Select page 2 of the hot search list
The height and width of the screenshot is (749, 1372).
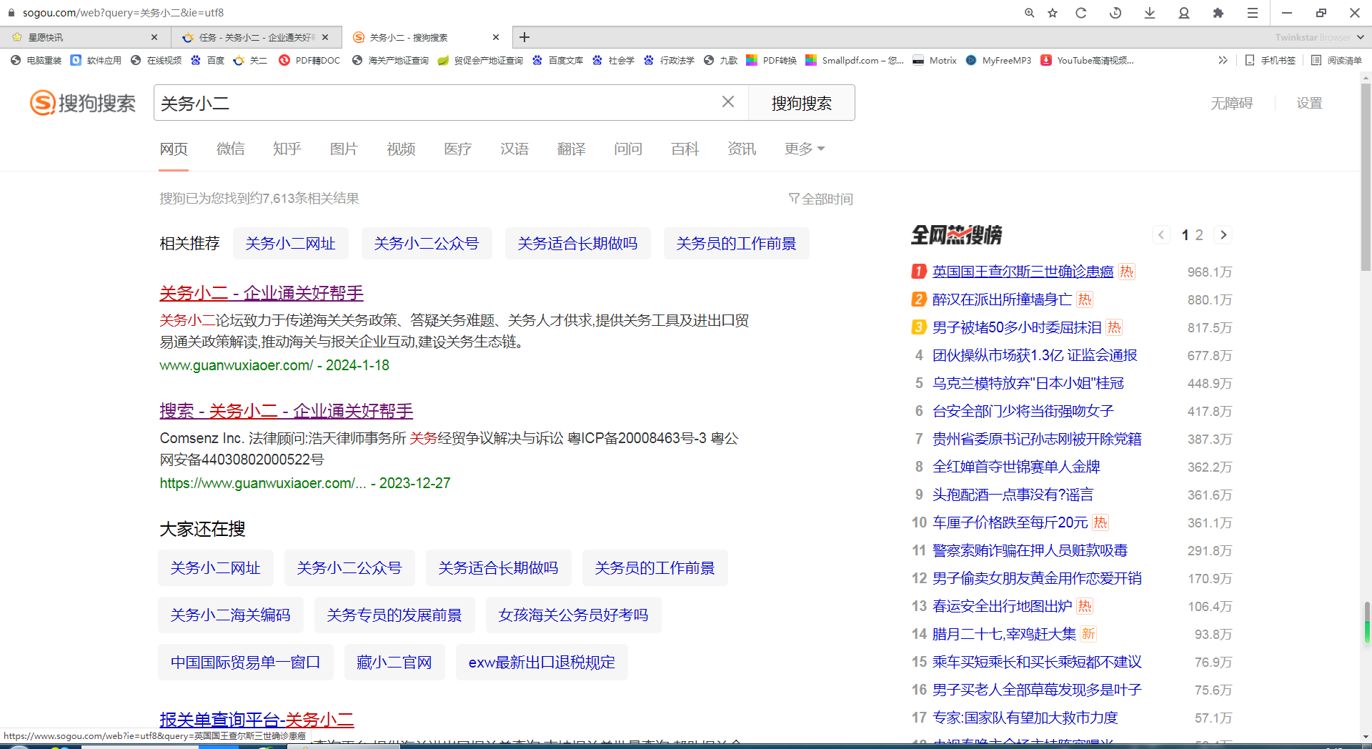click(x=1199, y=235)
